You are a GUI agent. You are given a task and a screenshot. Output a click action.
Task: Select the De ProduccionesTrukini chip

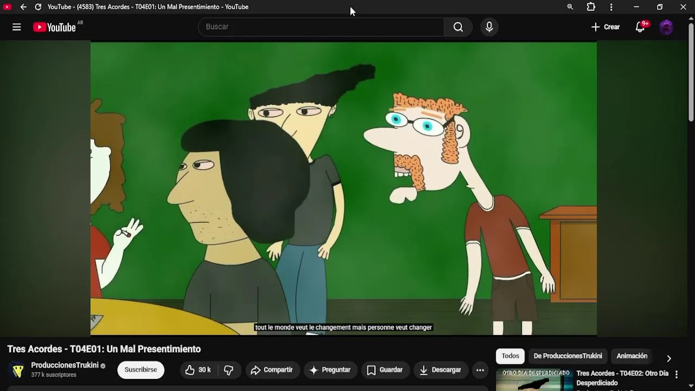tap(567, 356)
